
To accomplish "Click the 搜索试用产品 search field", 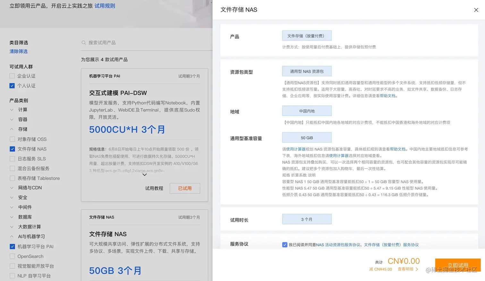I will click(x=106, y=43).
